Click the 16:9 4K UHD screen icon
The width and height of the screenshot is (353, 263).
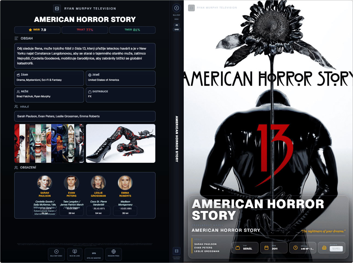pos(75,251)
